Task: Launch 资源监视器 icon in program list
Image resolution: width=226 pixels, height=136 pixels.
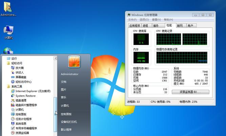Action: (x=13, y=133)
